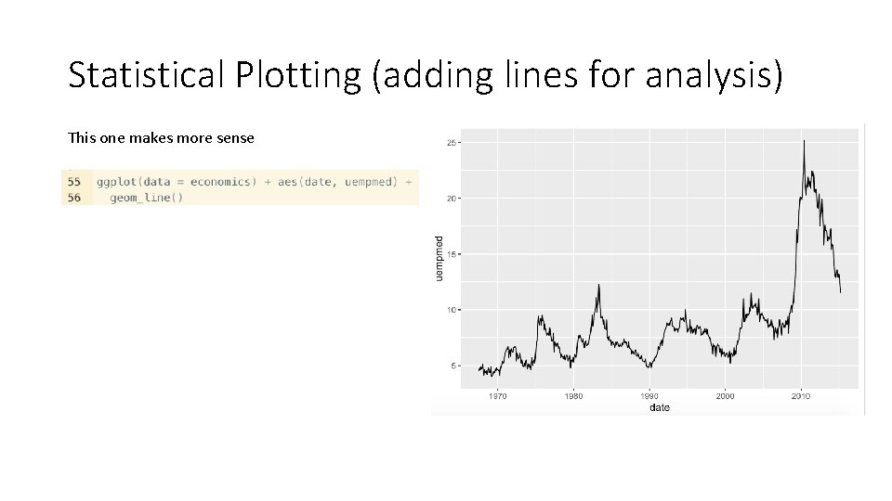The width and height of the screenshot is (892, 501).
Task: Click the 'uempmed' y-axis label
Action: [x=439, y=259]
